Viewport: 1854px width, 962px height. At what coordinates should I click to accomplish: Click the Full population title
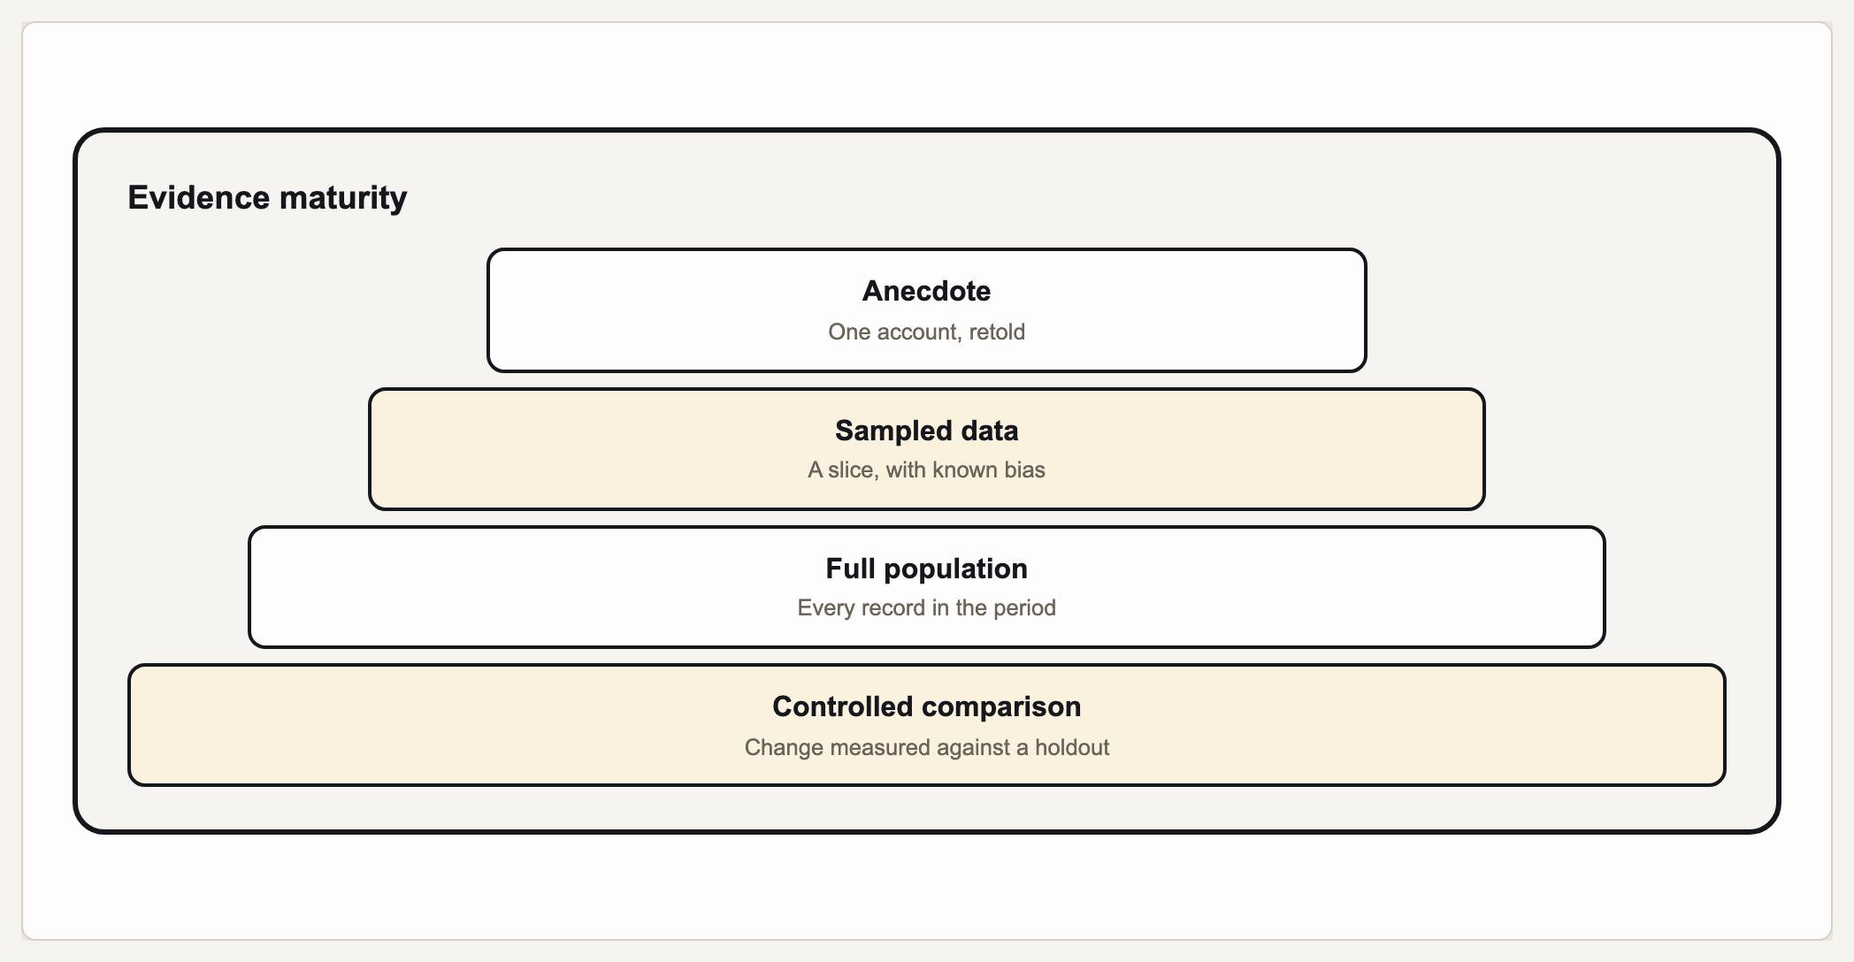926,569
